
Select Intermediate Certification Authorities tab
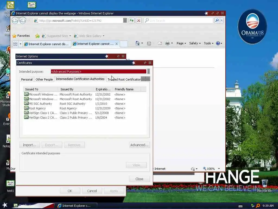(80, 79)
